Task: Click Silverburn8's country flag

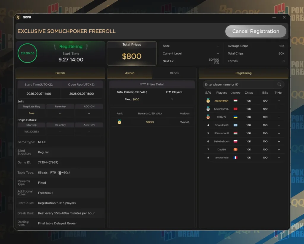Action: 235,109
